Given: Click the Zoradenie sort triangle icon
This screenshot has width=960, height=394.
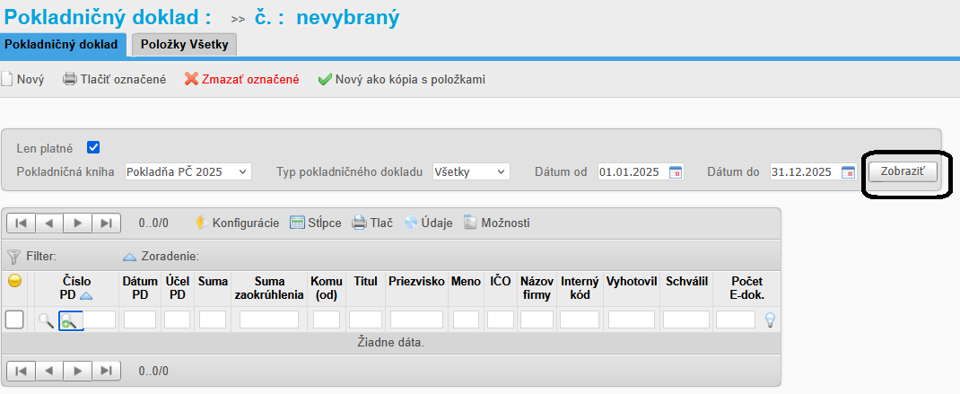Looking at the screenshot, I should (x=130, y=257).
